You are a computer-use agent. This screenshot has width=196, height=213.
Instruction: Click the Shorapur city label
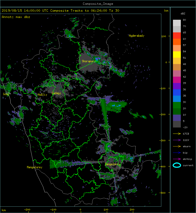click(89, 61)
